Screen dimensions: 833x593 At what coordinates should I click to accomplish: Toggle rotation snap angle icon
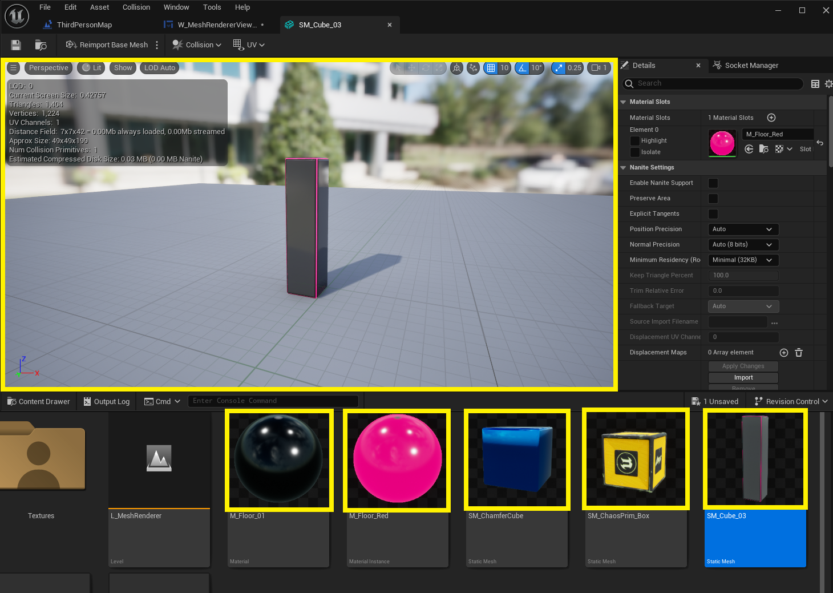click(x=522, y=68)
